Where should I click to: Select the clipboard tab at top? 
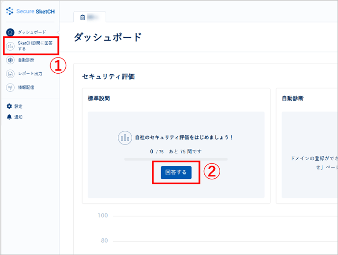[90, 17]
